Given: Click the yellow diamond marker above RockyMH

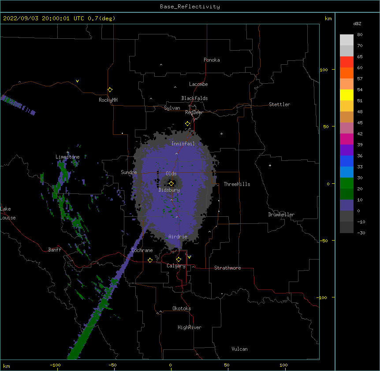Looking at the screenshot, I should click(110, 90).
